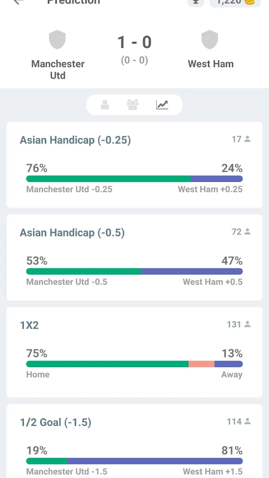Open the 1/2 Goal (-1.5) card title
This screenshot has width=269, height=478.
pos(56,423)
